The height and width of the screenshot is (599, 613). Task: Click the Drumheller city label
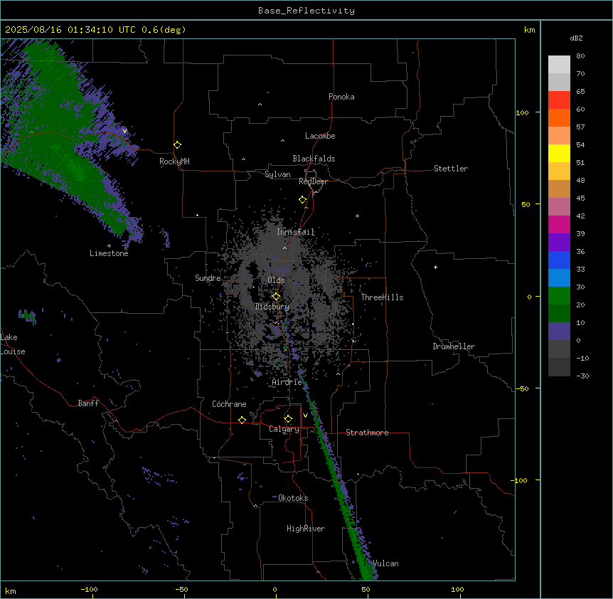pos(454,346)
